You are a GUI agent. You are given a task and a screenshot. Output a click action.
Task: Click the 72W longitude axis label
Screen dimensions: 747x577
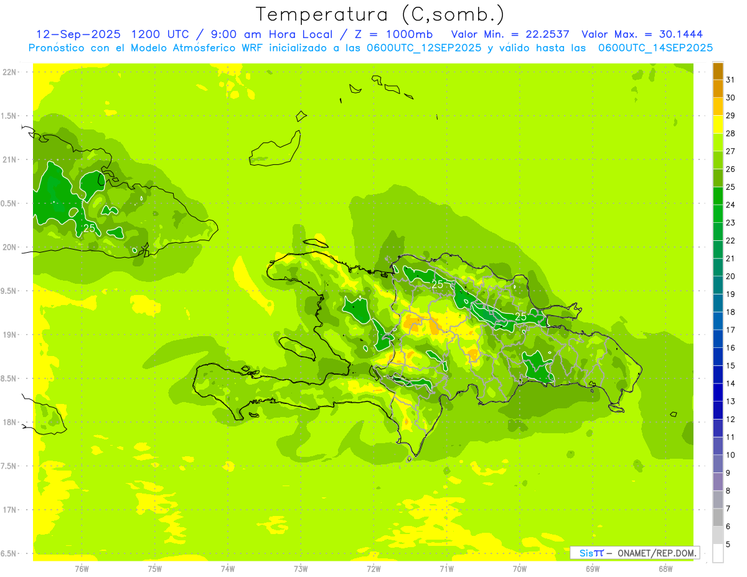tap(374, 568)
